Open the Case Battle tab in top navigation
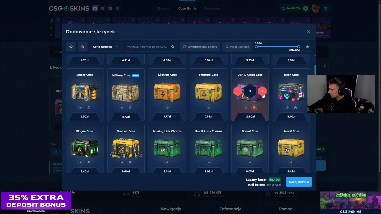 pos(187,8)
